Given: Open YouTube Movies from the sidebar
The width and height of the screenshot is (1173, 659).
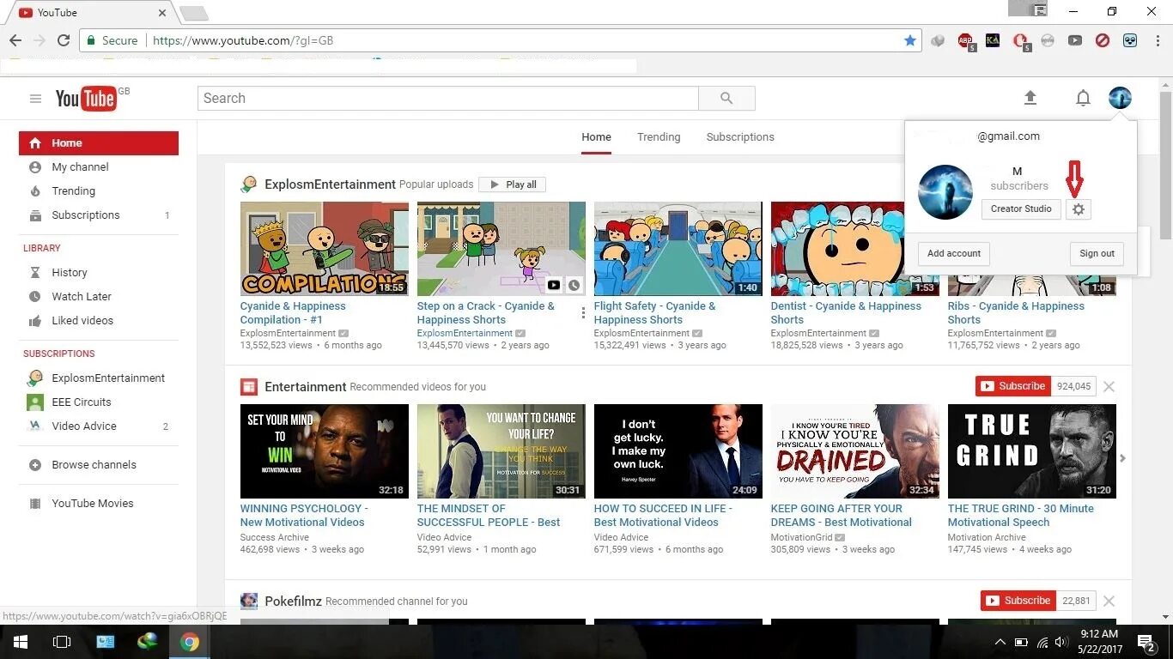Looking at the screenshot, I should click(x=94, y=503).
